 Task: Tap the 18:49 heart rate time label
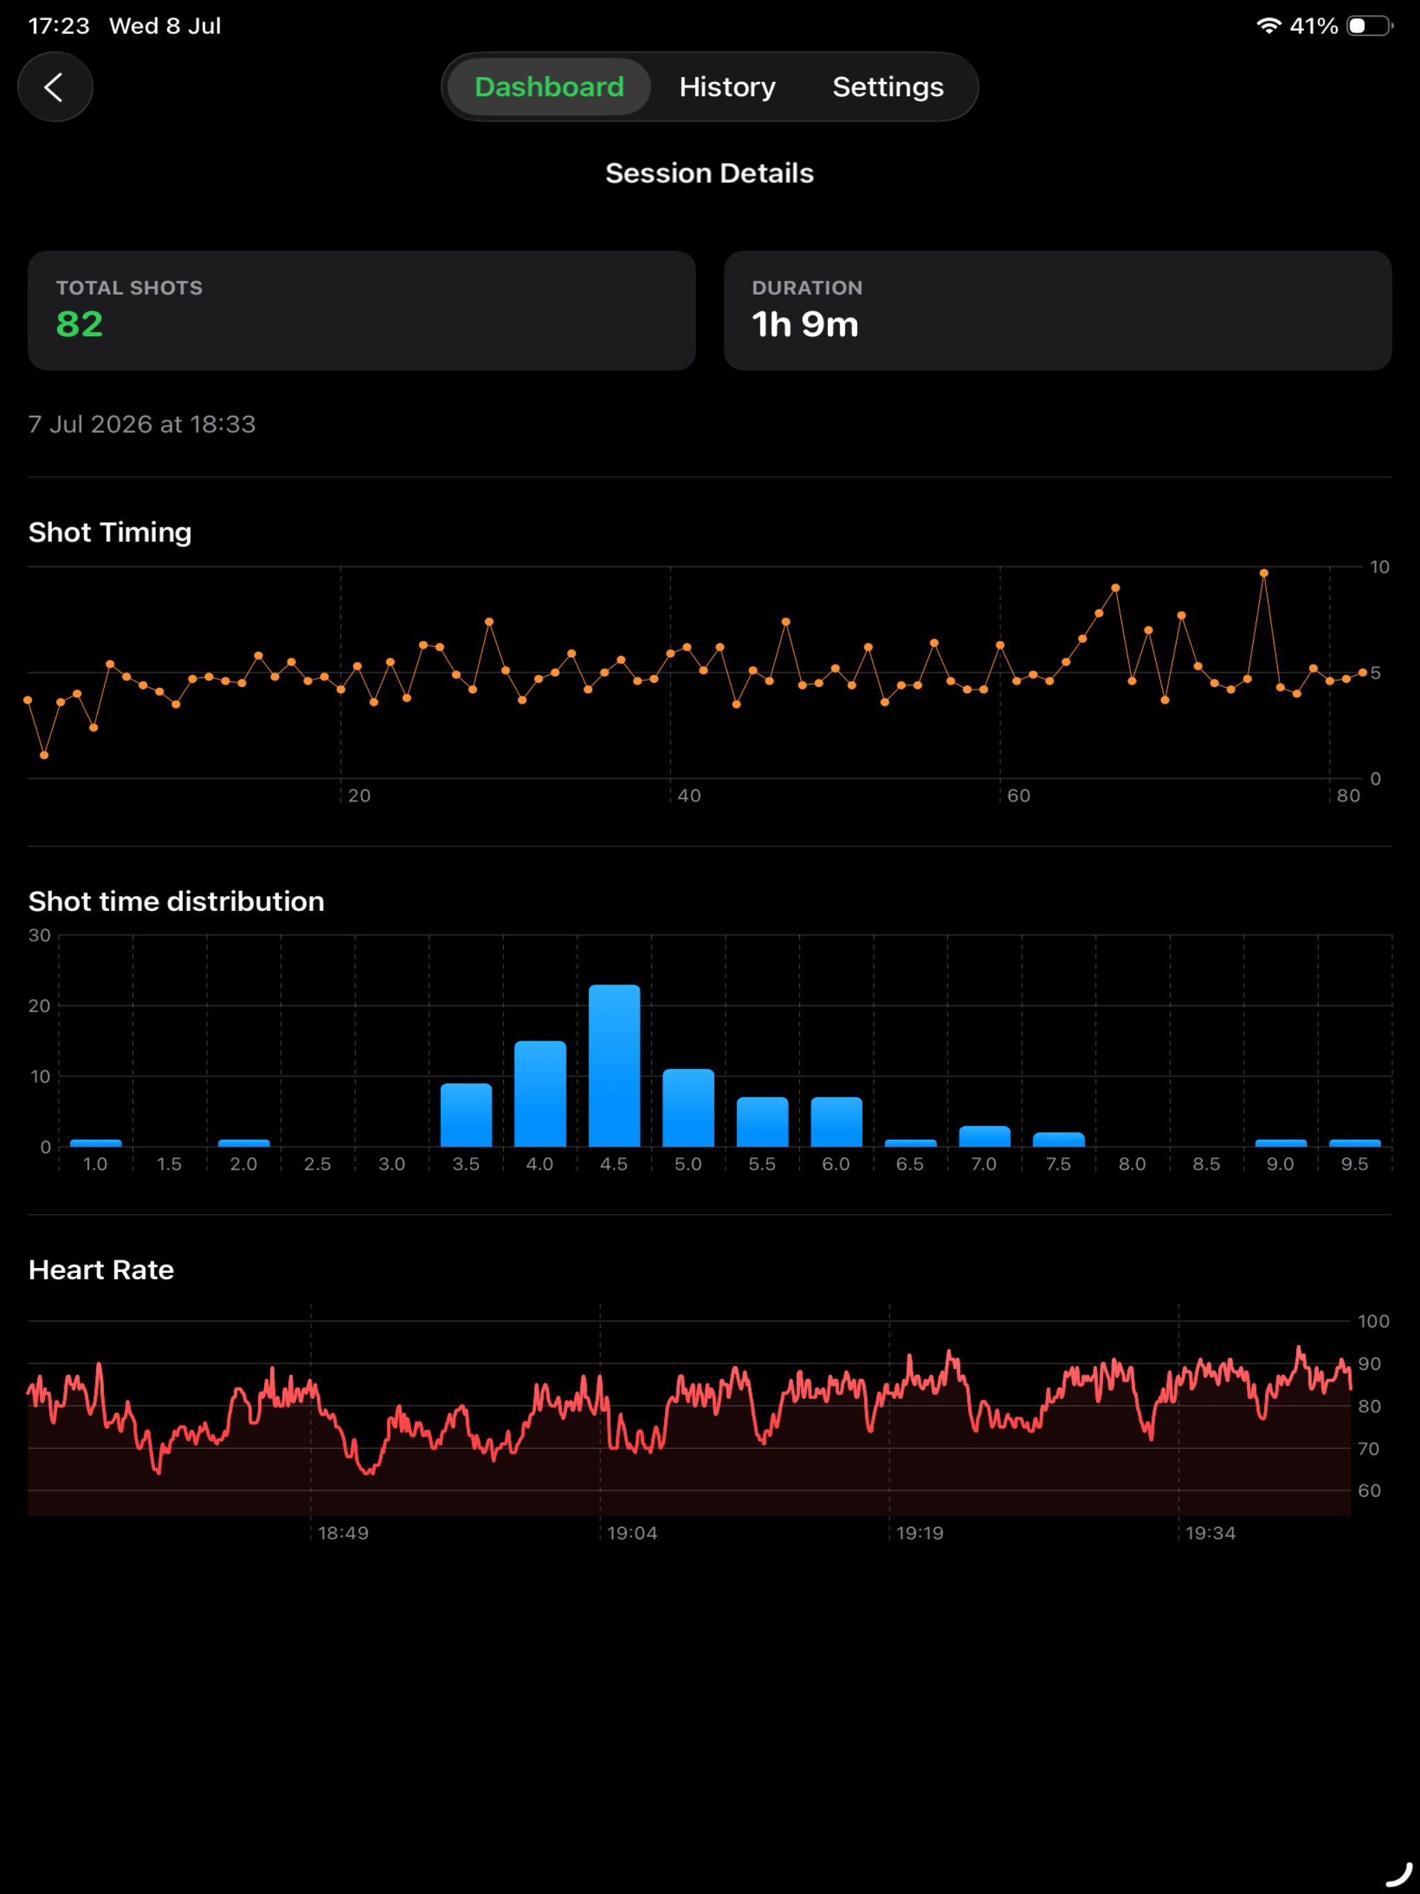tap(343, 1533)
